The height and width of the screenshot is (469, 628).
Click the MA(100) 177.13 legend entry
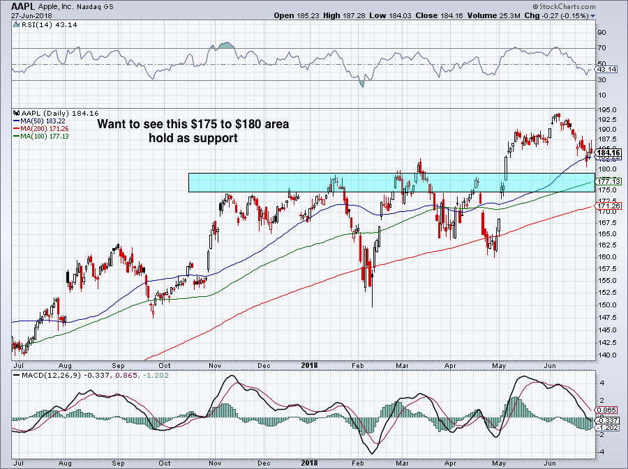41,137
